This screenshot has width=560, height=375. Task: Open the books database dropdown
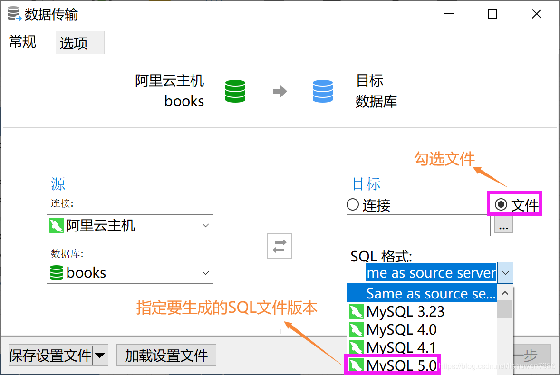click(130, 273)
